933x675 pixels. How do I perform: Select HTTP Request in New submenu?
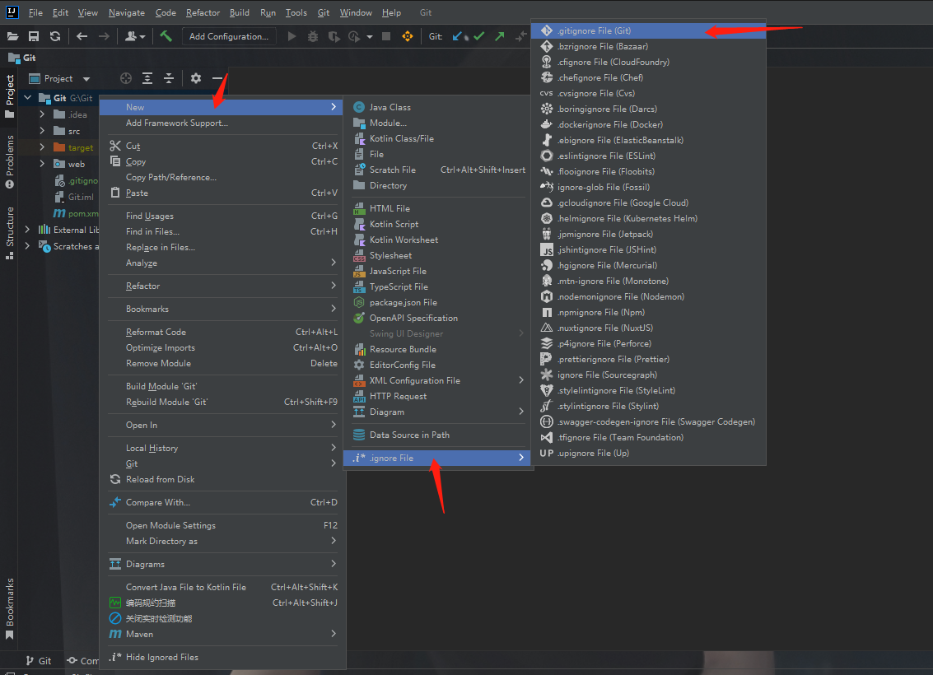click(439, 396)
